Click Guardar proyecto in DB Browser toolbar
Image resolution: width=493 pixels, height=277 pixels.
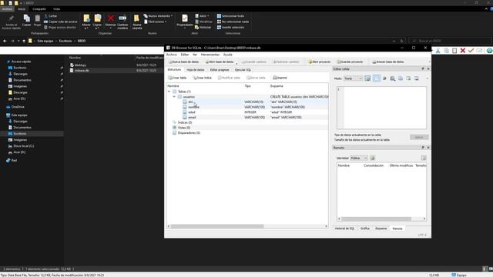point(350,62)
